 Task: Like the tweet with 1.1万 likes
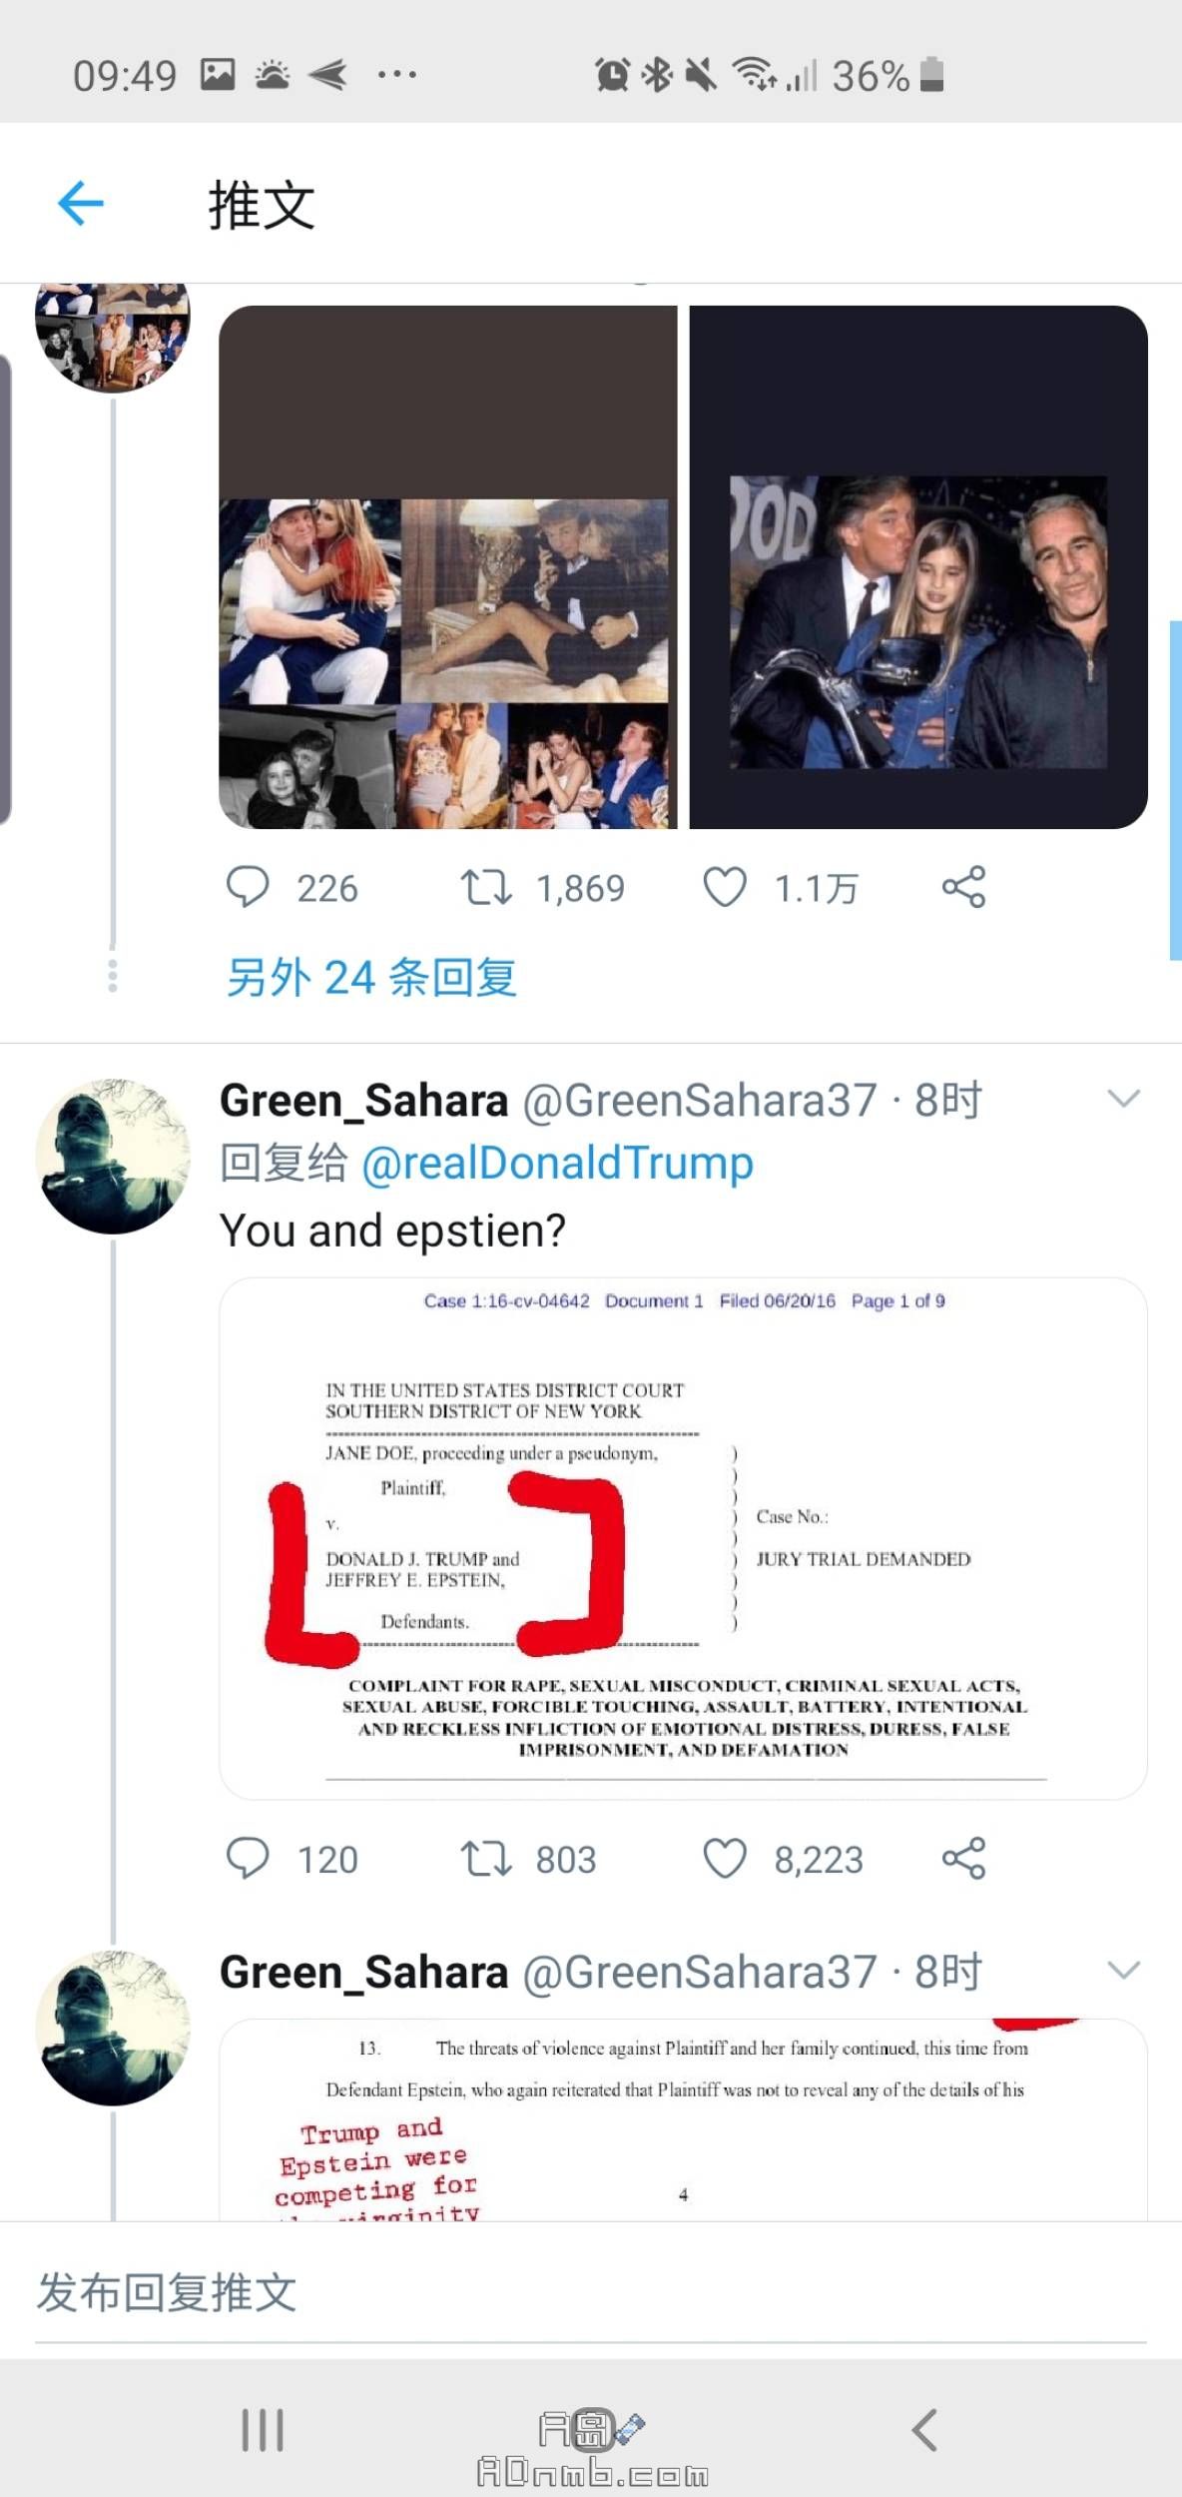[x=725, y=887]
